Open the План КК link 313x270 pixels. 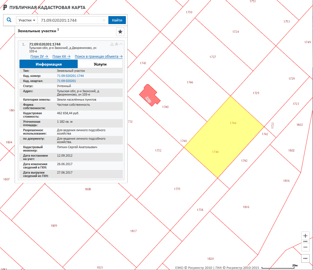click(x=61, y=57)
